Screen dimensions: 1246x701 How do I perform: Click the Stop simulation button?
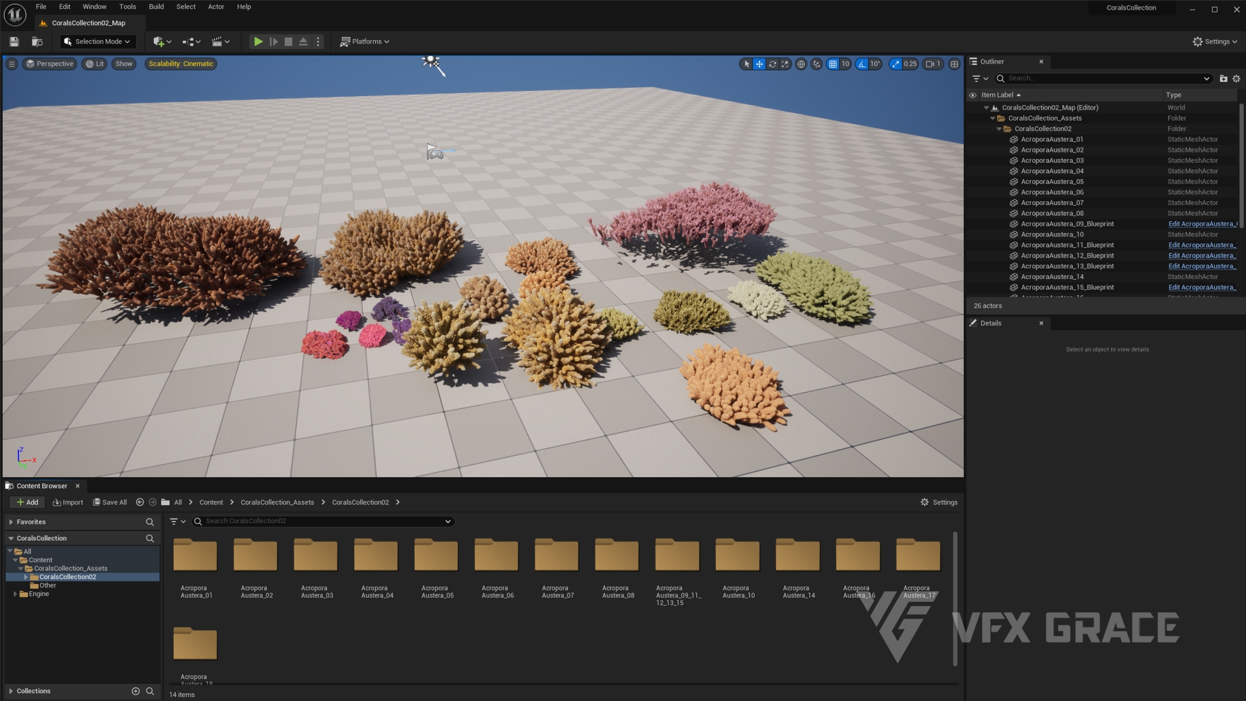pos(288,42)
